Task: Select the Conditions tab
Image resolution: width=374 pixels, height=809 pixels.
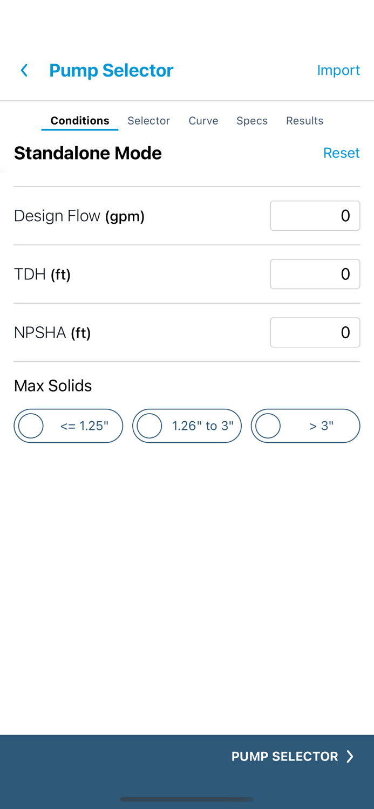Action: [x=80, y=121]
